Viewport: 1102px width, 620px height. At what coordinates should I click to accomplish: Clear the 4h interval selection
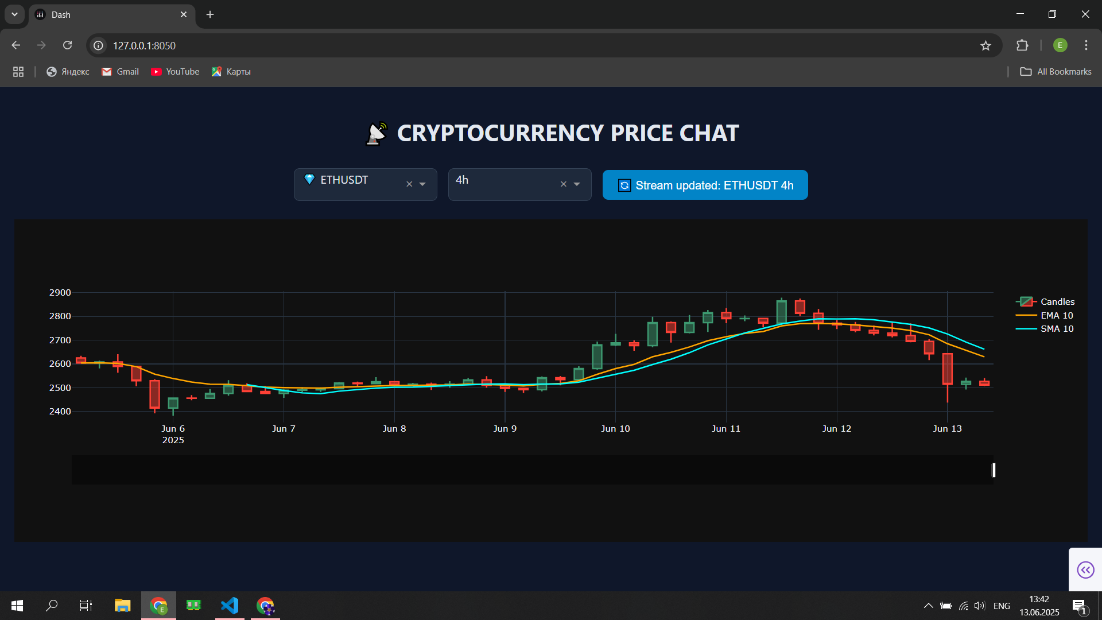563,184
